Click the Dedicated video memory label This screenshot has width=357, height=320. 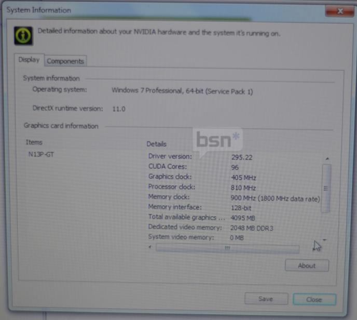pos(185,227)
